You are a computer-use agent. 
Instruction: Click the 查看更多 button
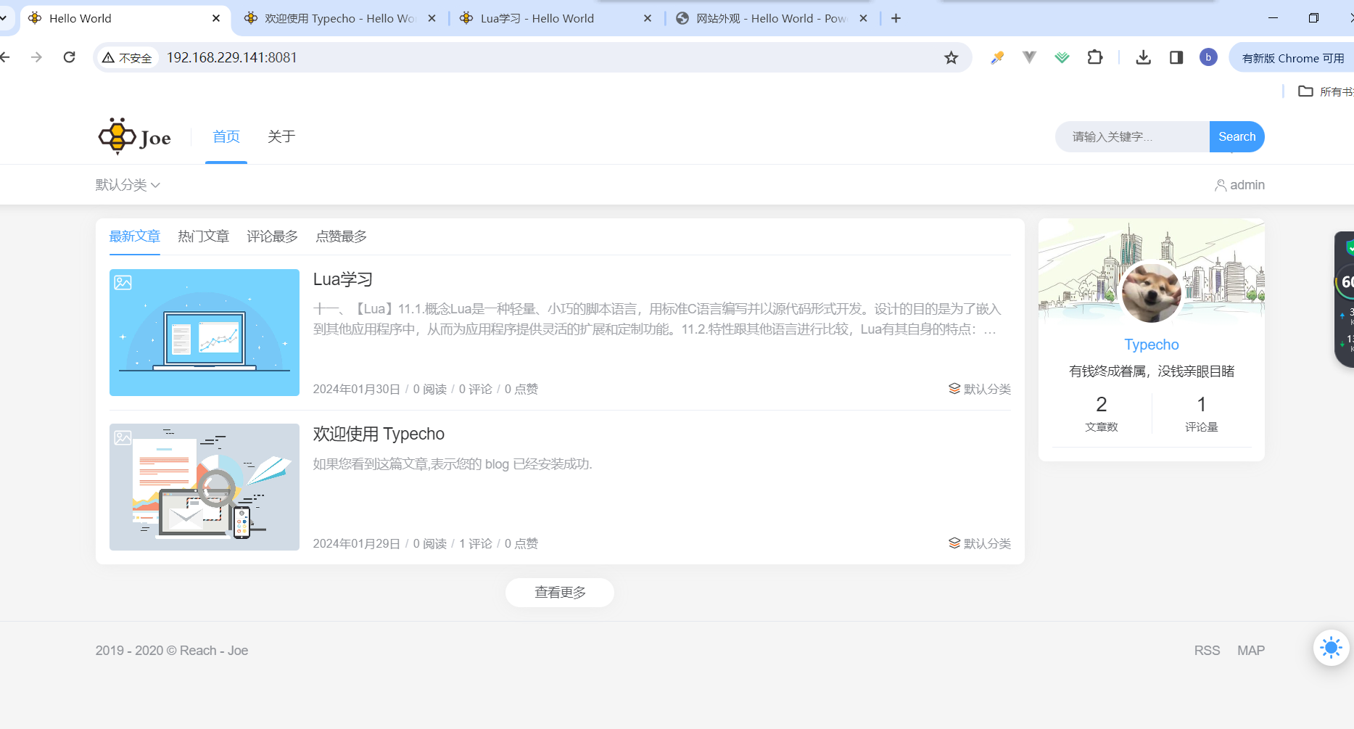(560, 593)
